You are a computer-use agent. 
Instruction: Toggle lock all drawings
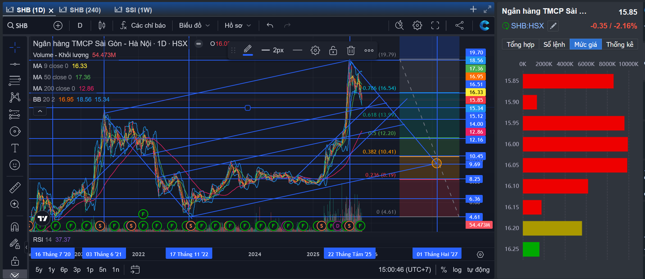(x=15, y=261)
